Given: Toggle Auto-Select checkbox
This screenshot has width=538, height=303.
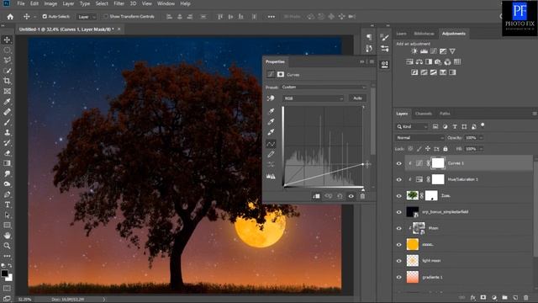Looking at the screenshot, I should pyautogui.click(x=45, y=17).
